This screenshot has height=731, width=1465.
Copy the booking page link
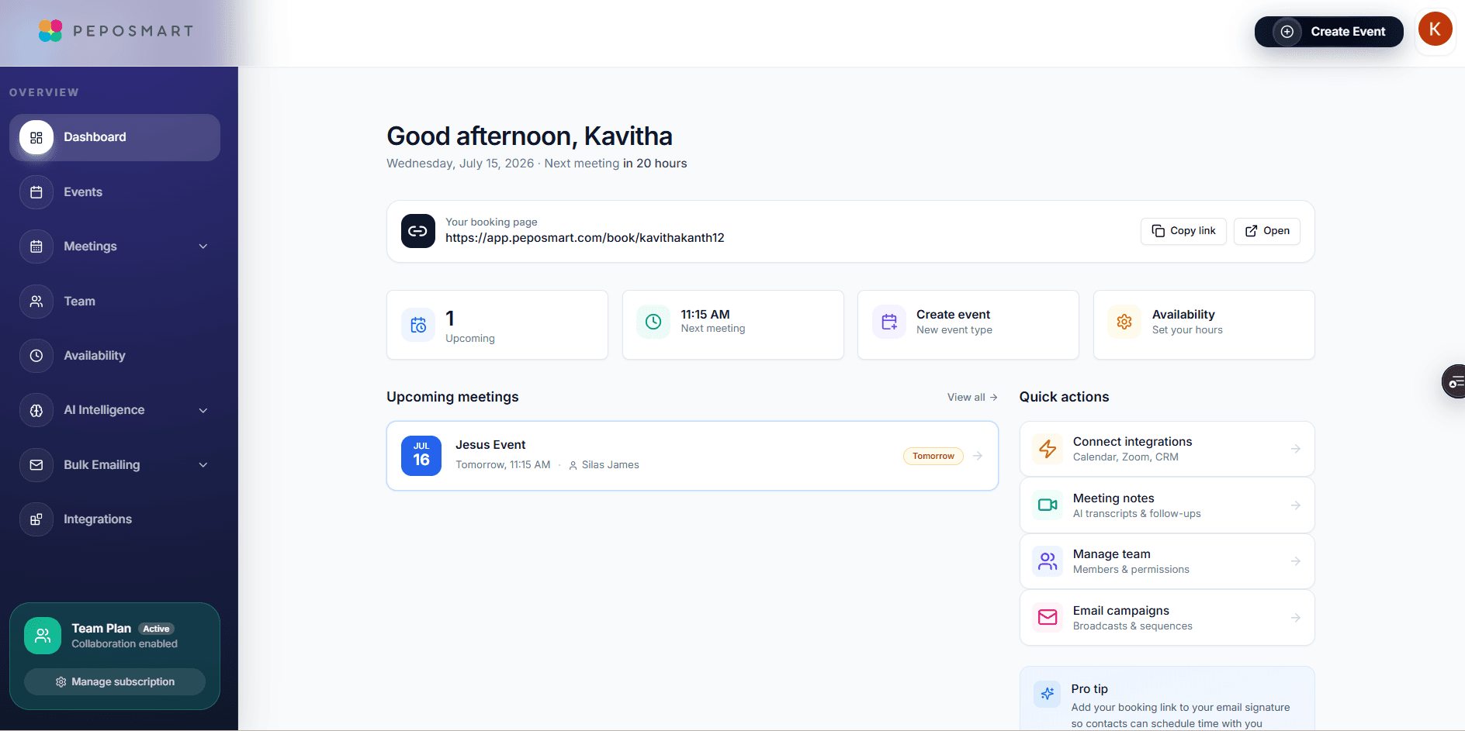[x=1183, y=231]
